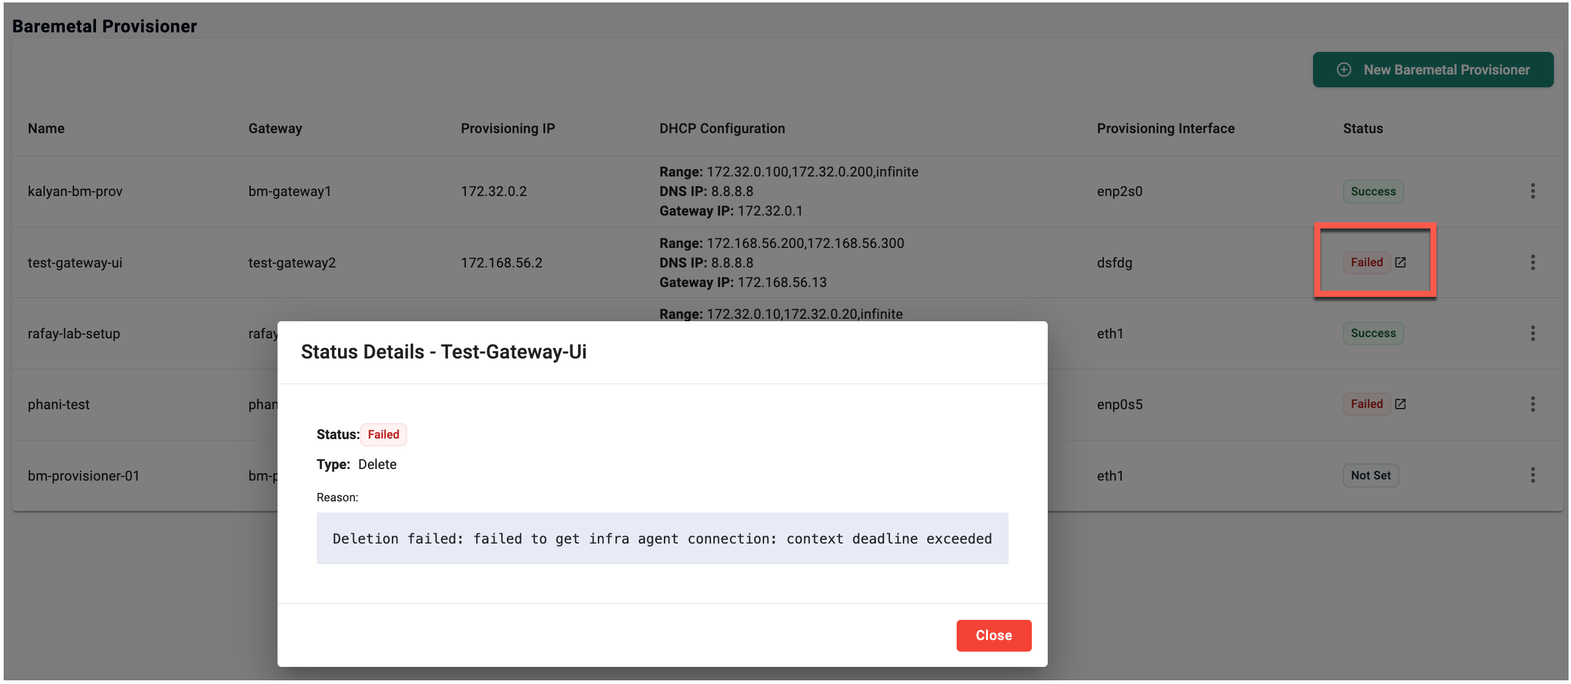1571x684 pixels.
Task: Click Success badge for rafay-lab-setup
Action: (x=1373, y=333)
